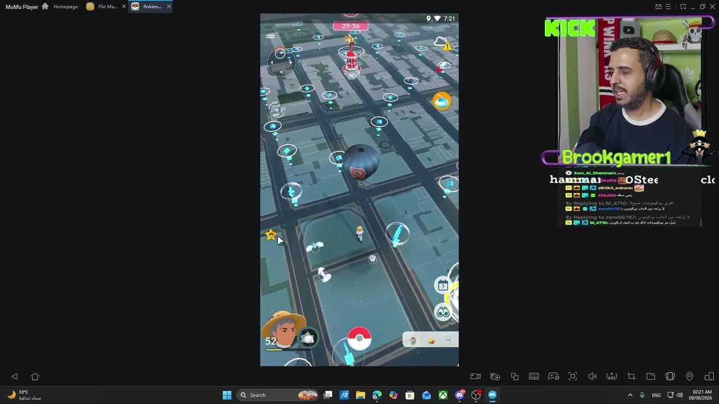Tap the weather warning cloud icon

coord(443,44)
